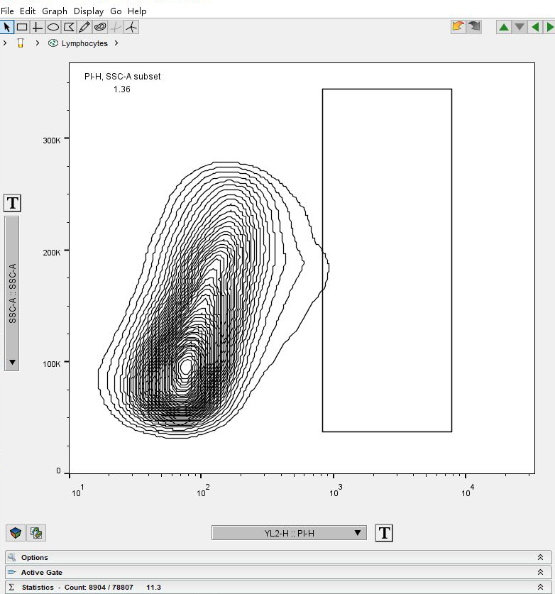Click the 'Count: 8904 / 78807' statistic
Screen dimensions: 555x594
[x=99, y=587]
